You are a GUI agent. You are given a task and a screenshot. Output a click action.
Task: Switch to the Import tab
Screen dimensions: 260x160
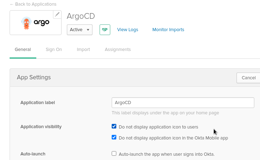click(x=83, y=50)
